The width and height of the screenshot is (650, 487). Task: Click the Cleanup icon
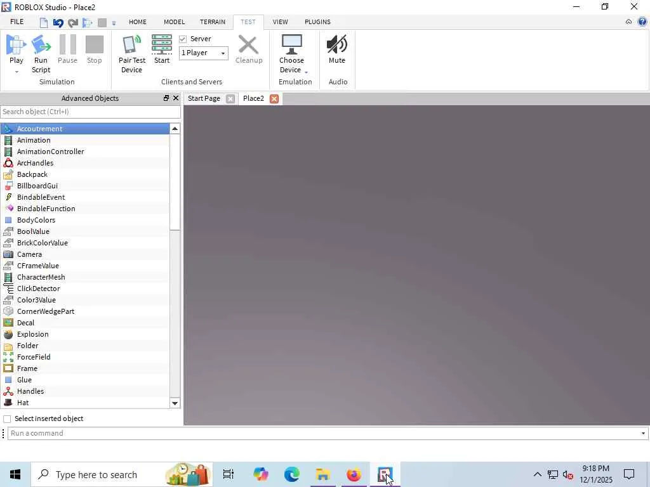coord(249,45)
